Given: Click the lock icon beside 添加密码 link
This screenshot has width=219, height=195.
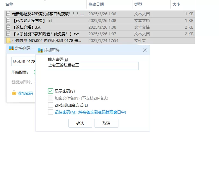Looking at the screenshot, I should (x=14, y=93).
